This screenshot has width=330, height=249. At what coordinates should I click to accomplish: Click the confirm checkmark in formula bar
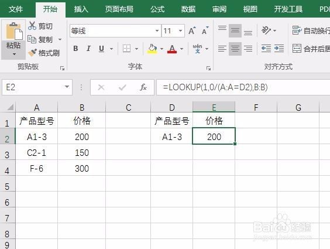122,87
